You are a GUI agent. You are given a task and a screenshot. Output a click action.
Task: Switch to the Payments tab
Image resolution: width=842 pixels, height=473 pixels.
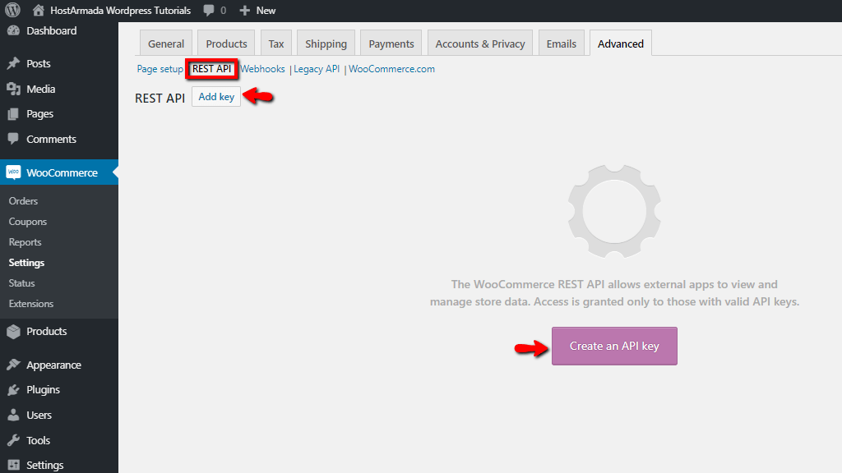point(391,44)
